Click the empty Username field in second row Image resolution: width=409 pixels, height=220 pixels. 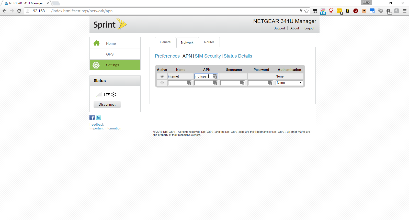pyautogui.click(x=233, y=83)
